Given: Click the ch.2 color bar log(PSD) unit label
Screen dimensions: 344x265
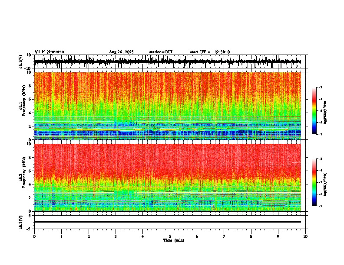Looking at the screenshot, I should coord(325,184).
